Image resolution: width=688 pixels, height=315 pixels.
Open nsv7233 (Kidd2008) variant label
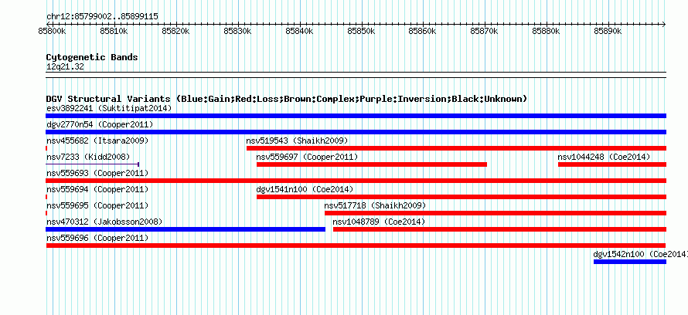point(88,157)
